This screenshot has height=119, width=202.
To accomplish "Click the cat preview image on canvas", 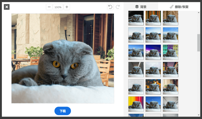I will click(62, 58).
